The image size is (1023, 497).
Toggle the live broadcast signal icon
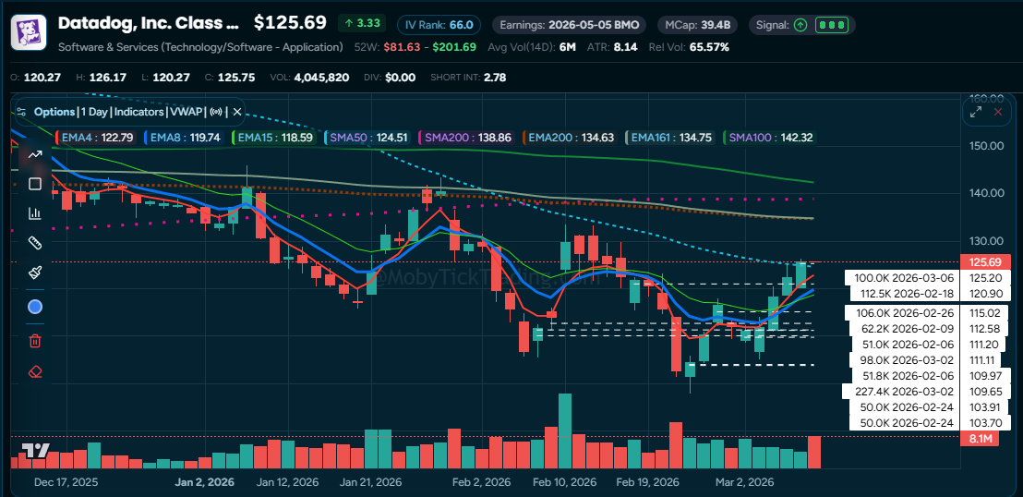[x=217, y=112]
